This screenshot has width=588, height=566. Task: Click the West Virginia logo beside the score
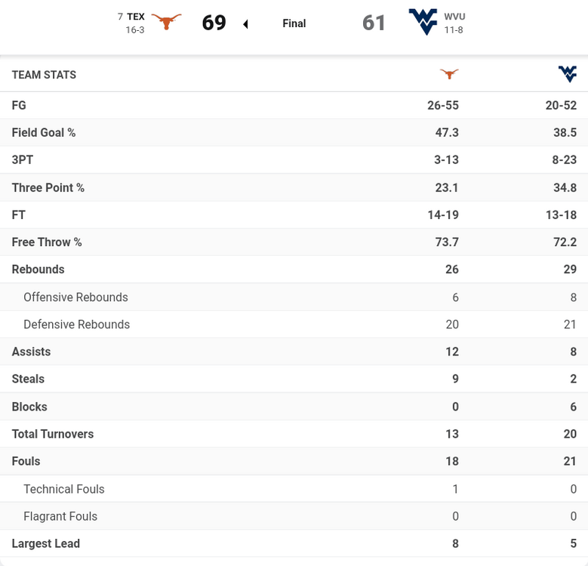coord(423,22)
